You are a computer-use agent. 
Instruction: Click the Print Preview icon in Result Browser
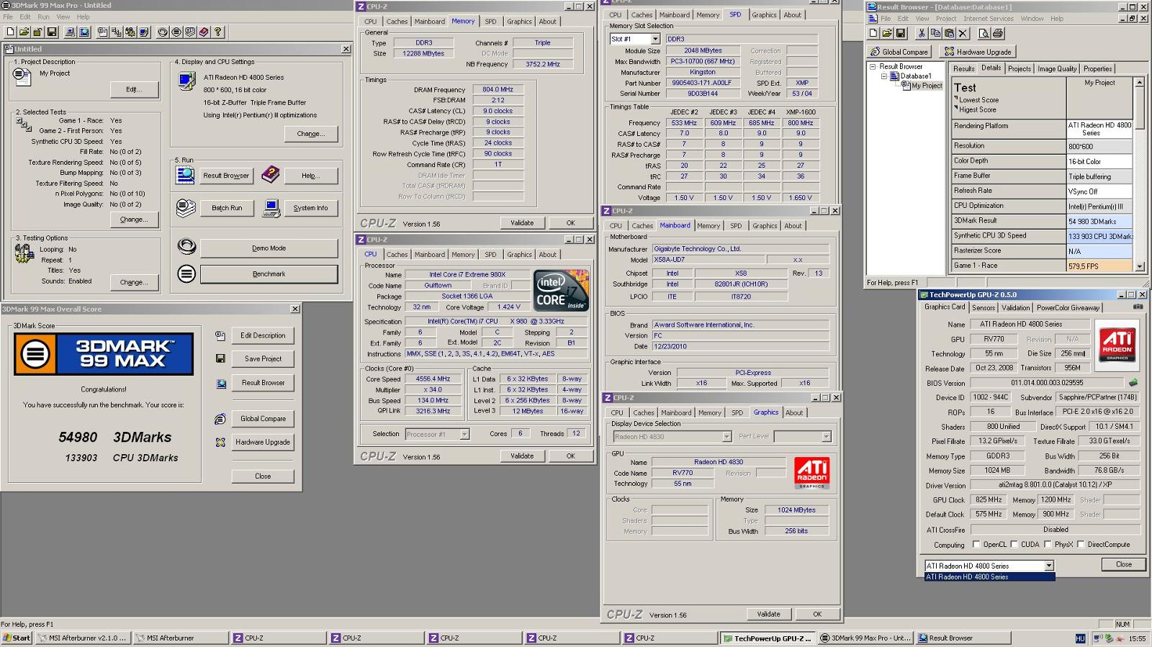pos(984,33)
